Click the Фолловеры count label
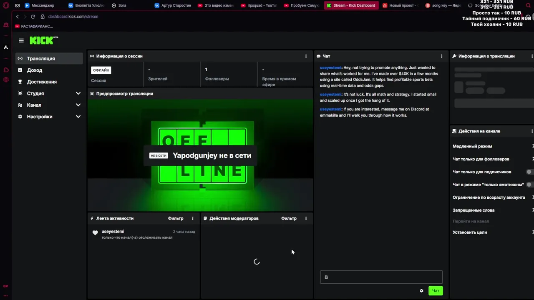The width and height of the screenshot is (534, 300). coord(217,79)
